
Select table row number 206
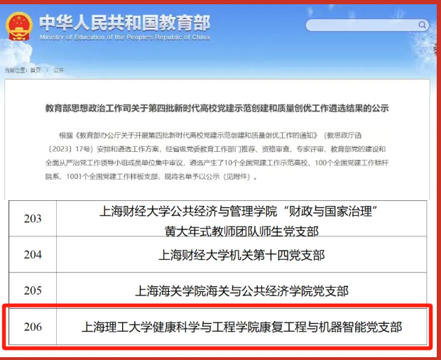pos(33,327)
